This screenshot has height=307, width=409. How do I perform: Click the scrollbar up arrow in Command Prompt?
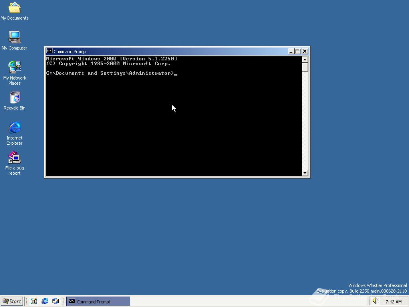305,60
